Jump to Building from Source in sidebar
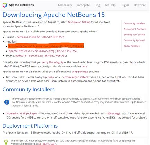The image size is (150, 145). (134, 35)
